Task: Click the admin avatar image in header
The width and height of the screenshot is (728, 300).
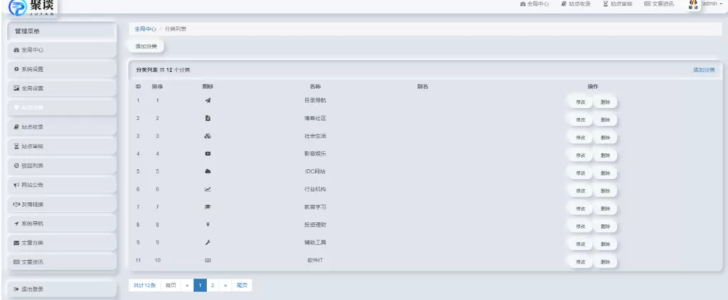Action: (693, 4)
